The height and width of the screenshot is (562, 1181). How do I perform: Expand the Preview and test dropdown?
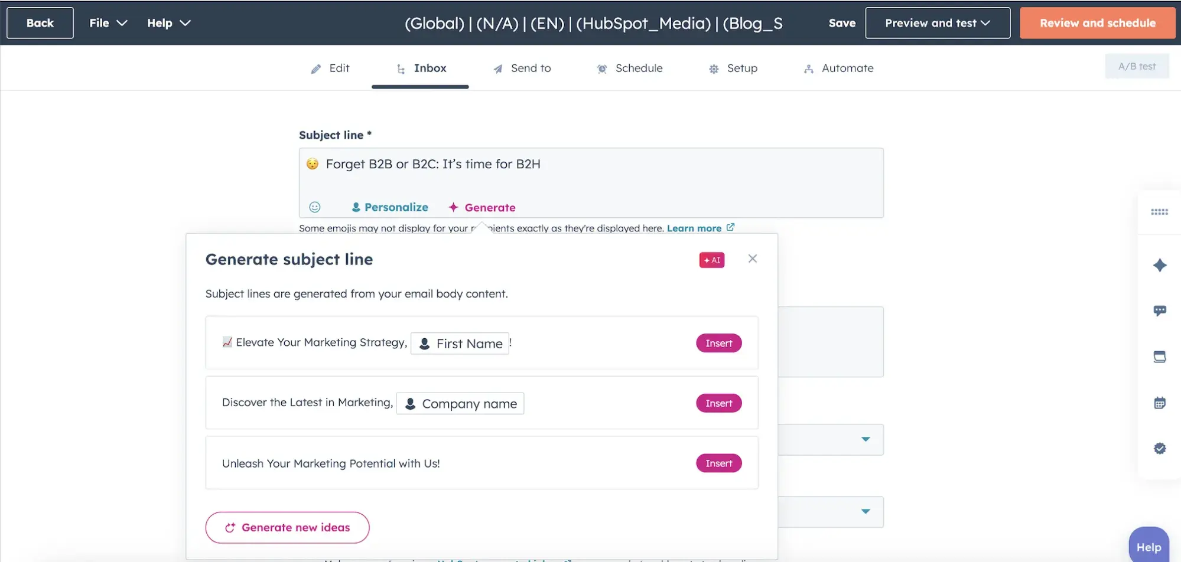pos(937,23)
